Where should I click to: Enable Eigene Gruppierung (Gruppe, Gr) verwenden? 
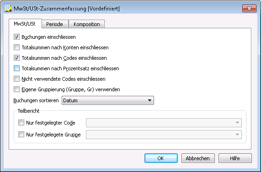pyautogui.click(x=16, y=89)
